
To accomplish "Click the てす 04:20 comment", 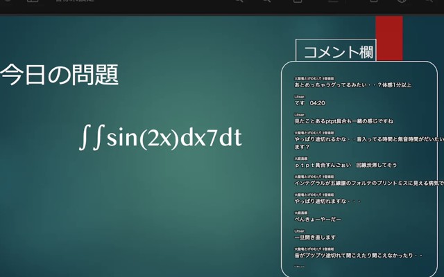I will (x=310, y=103).
